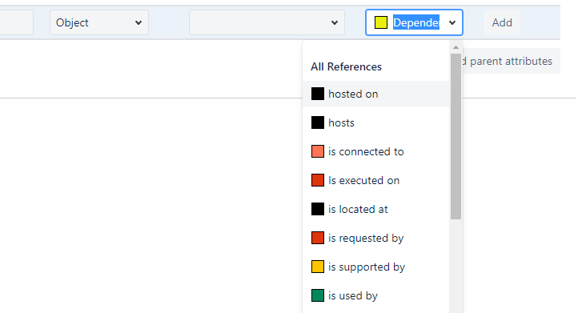Click the orange swatch beside 'is connected to'
The width and height of the screenshot is (582, 313).
point(318,151)
